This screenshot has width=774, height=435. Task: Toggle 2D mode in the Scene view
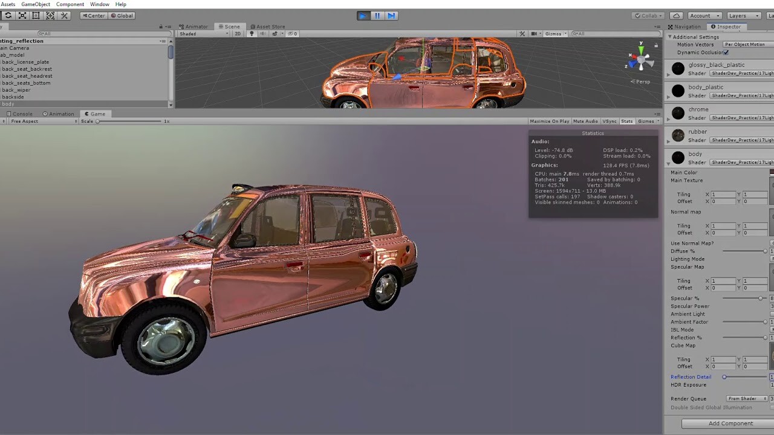(x=238, y=33)
